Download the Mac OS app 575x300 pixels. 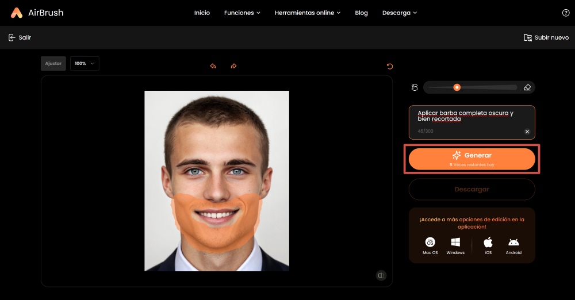pyautogui.click(x=430, y=245)
